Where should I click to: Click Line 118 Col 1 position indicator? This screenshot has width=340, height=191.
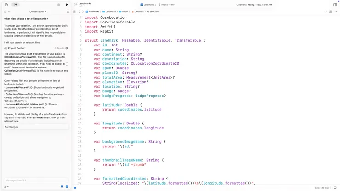point(323,188)
